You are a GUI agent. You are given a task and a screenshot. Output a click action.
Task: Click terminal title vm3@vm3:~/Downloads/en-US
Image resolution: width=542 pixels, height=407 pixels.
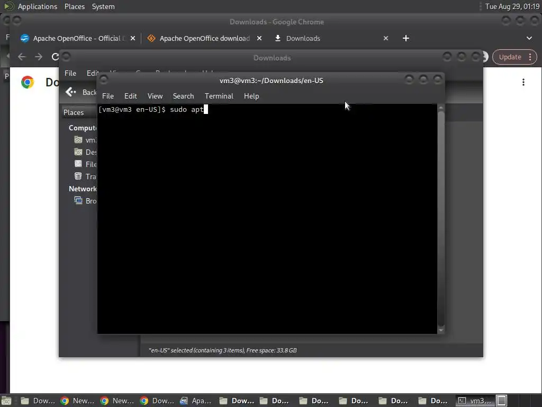(272, 81)
